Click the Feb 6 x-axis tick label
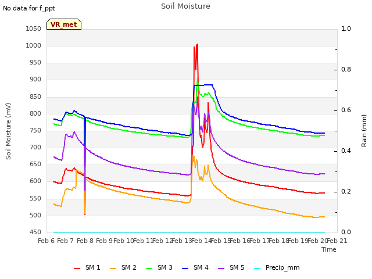This screenshot has height=279, width=372. click(x=46, y=241)
